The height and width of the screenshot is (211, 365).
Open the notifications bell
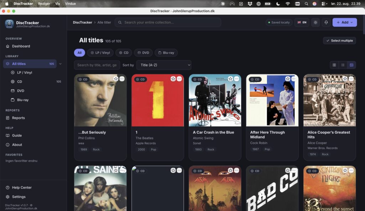tap(326, 22)
